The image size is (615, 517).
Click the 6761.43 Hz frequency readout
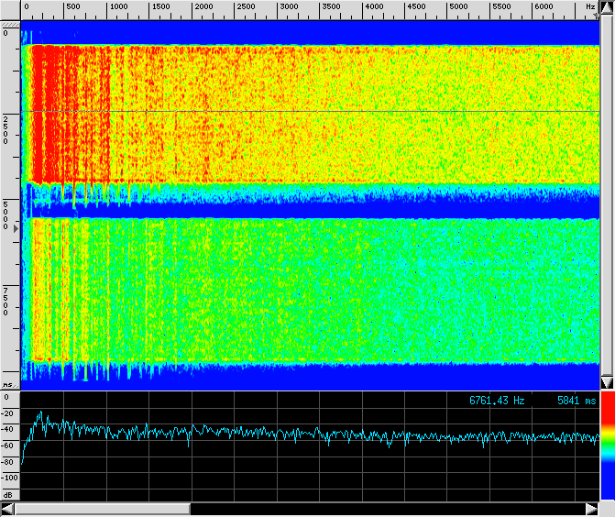tap(497, 401)
